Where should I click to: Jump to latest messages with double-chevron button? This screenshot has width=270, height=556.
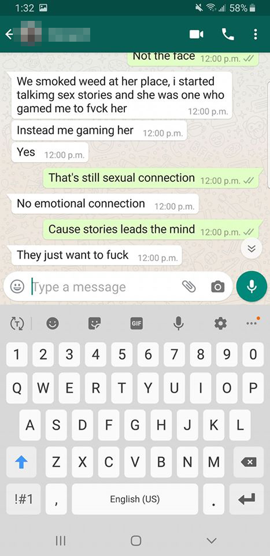pos(251,248)
